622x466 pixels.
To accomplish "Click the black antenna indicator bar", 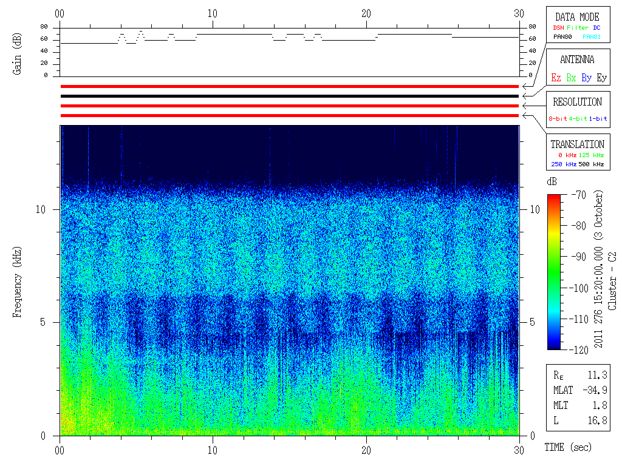I will 290,96.
